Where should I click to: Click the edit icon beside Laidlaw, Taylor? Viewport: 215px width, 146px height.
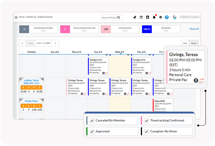[21, 79]
